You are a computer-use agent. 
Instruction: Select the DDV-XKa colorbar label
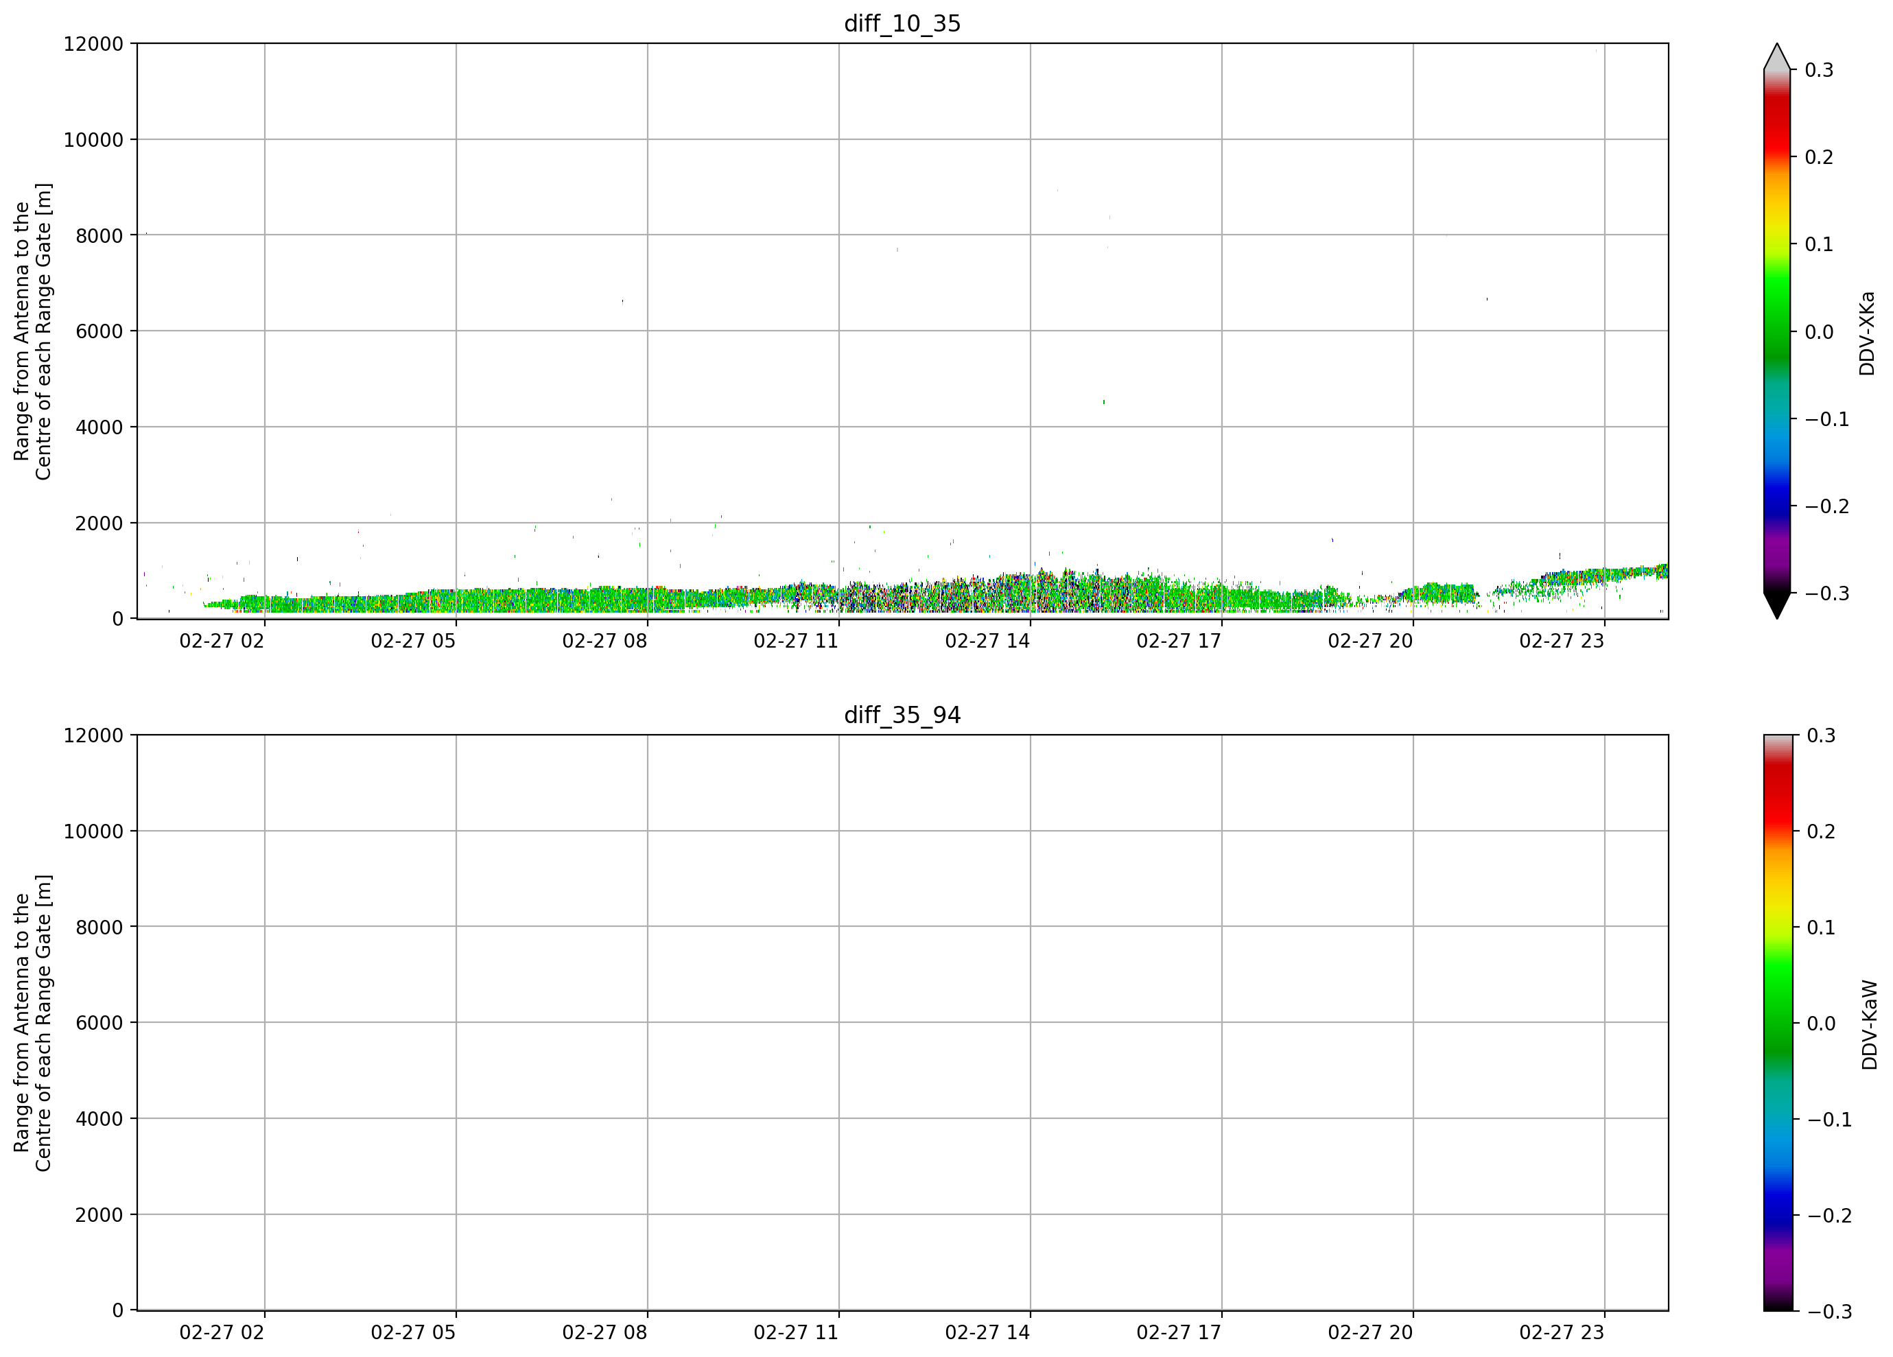1867,333
